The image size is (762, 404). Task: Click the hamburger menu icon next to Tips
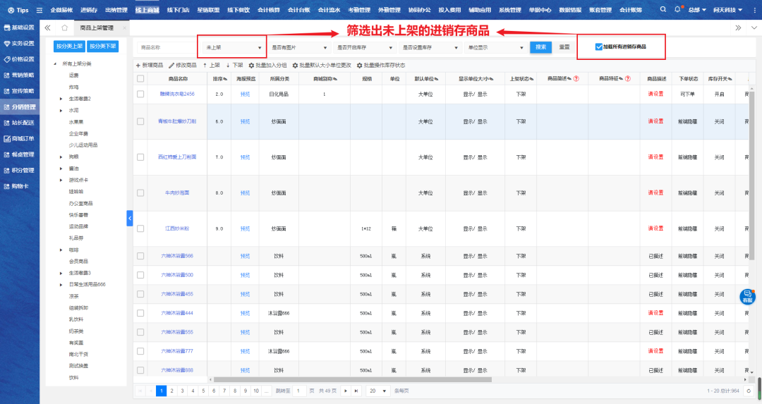39,10
